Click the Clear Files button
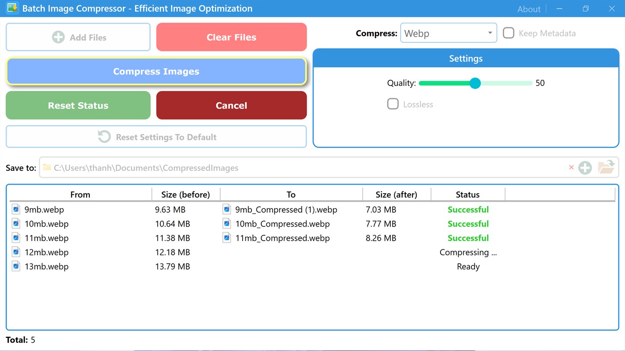625x351 pixels. click(231, 37)
